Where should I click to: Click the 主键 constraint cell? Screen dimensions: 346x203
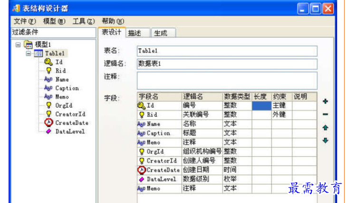[x=282, y=106]
